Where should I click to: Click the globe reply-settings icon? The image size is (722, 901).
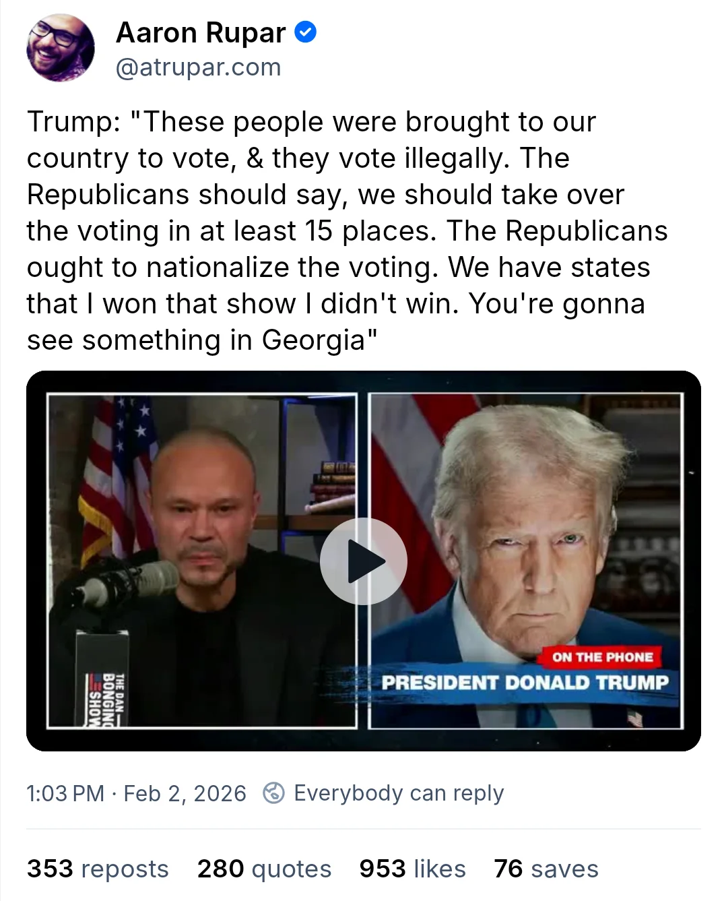[x=273, y=793]
